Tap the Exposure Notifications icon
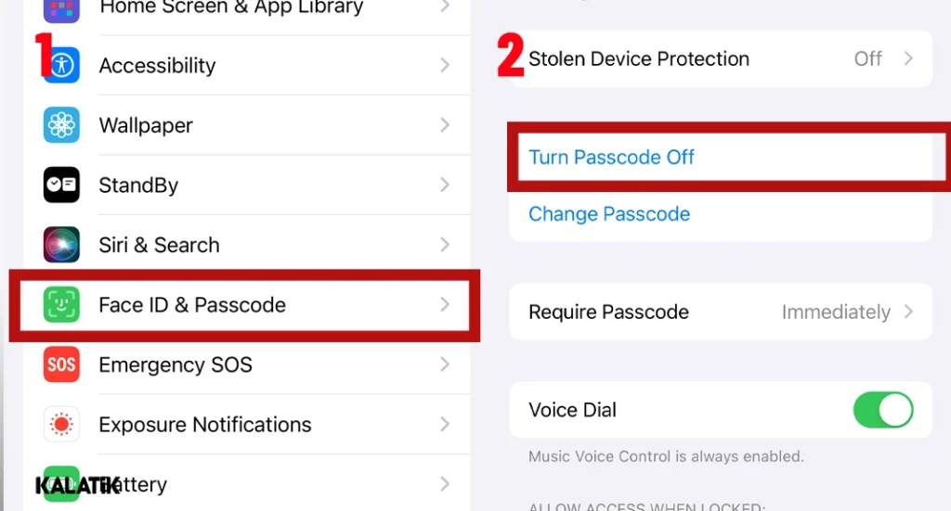 click(x=61, y=425)
